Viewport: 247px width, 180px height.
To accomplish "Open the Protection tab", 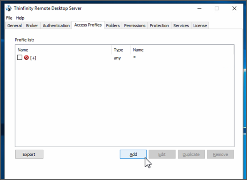I will click(159, 26).
